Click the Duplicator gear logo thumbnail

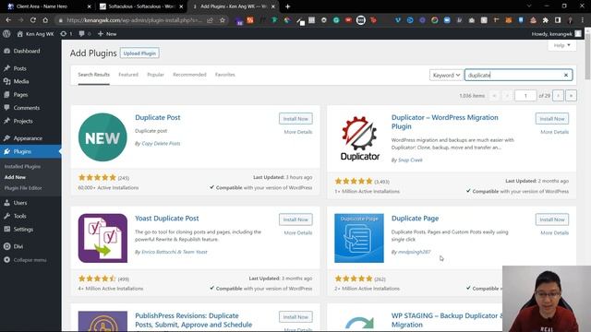(x=359, y=138)
